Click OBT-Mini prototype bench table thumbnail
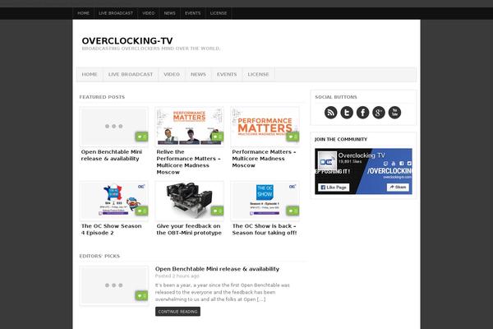The width and height of the screenshot is (493, 329). point(189,201)
